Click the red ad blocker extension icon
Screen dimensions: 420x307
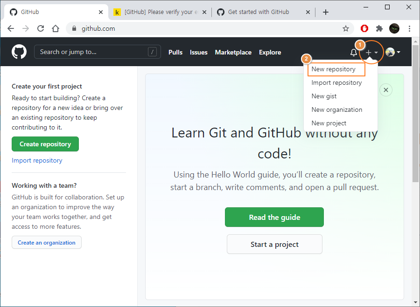(x=364, y=28)
